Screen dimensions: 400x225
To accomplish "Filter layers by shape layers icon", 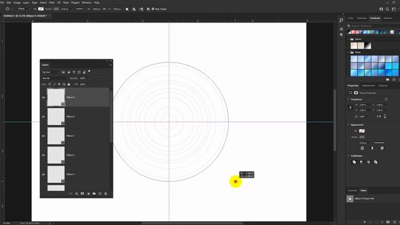I will coord(79,72).
